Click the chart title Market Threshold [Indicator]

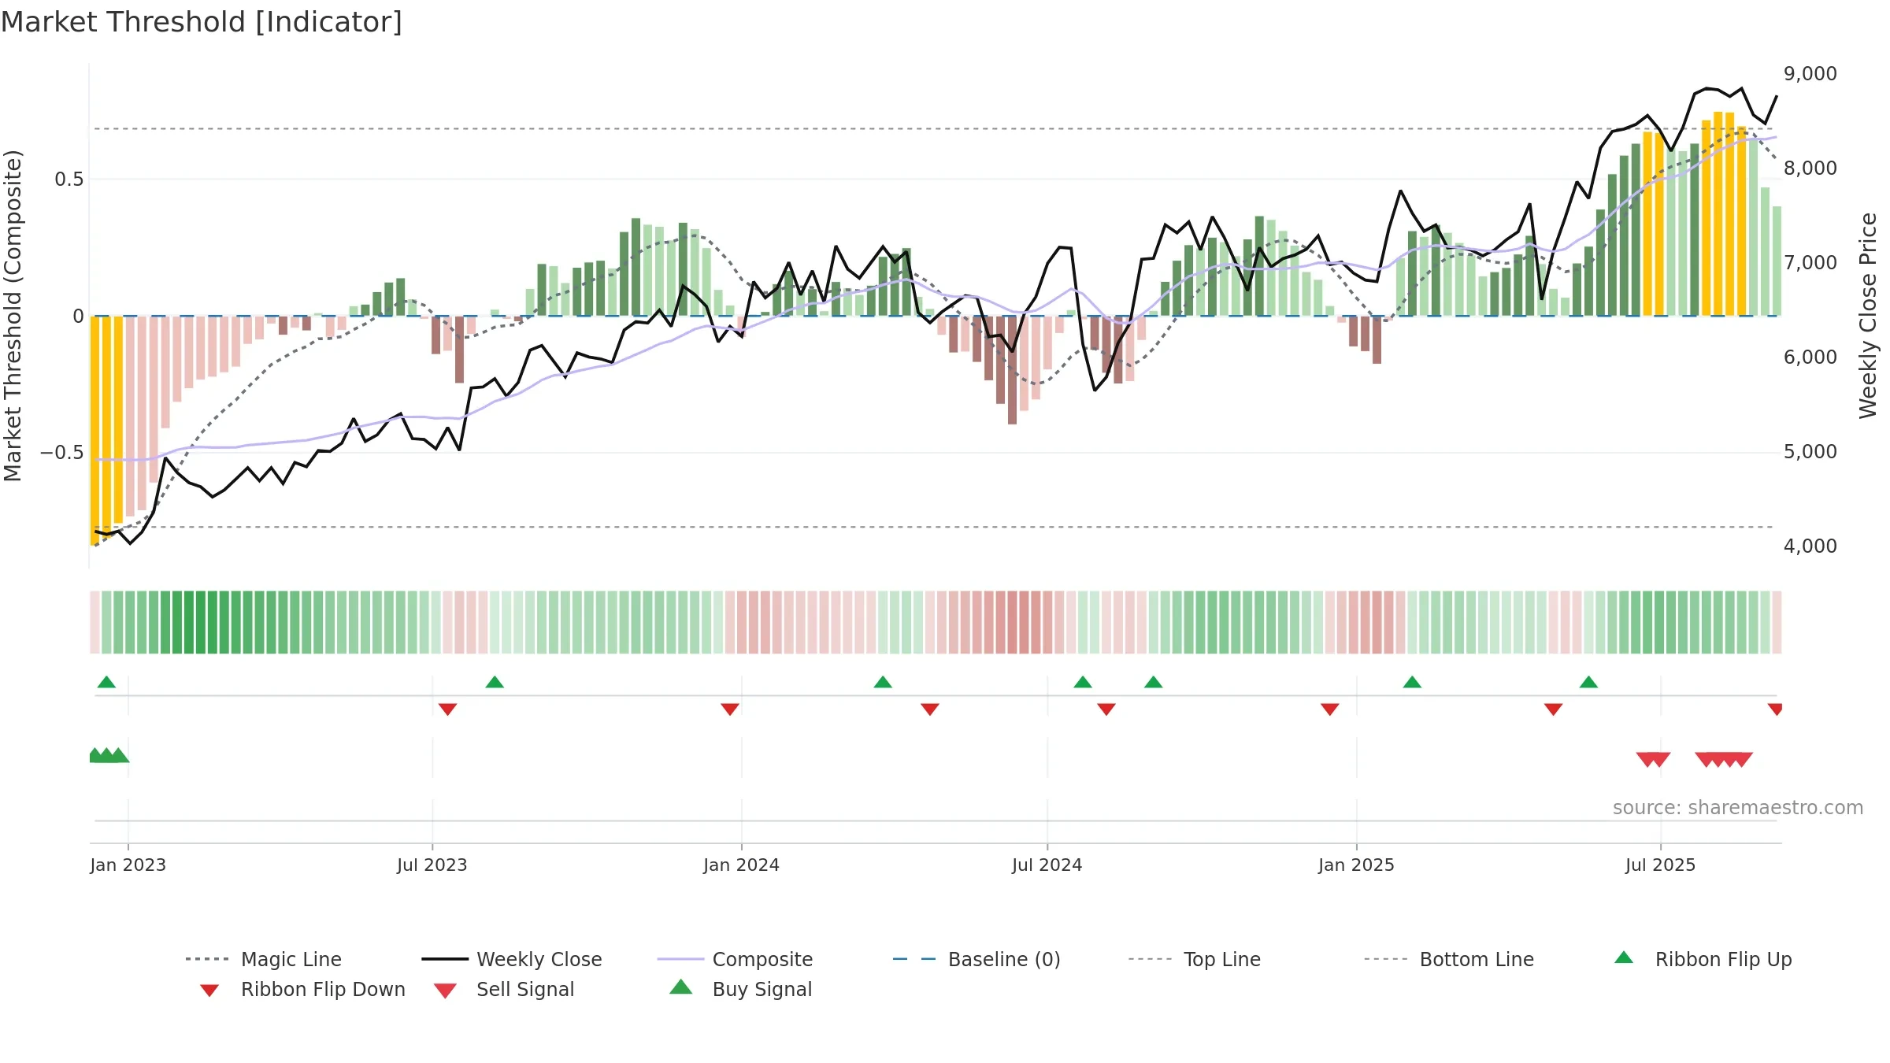[x=202, y=22]
